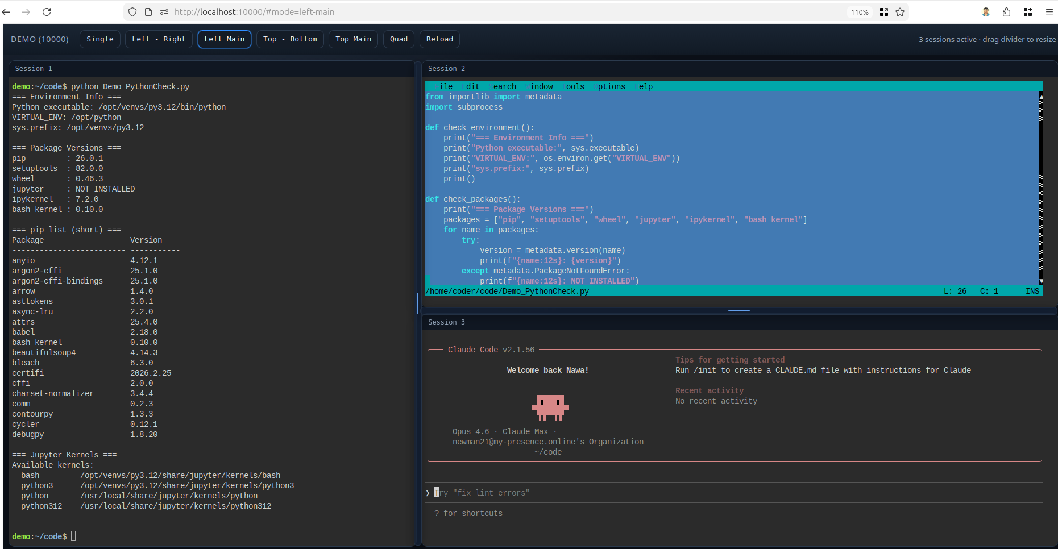Open the shield tracking protection icon
1058x549 pixels.
(132, 12)
